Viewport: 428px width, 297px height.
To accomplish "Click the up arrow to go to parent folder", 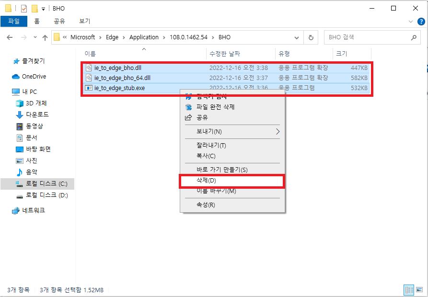I will click(45, 37).
